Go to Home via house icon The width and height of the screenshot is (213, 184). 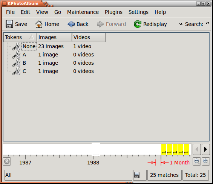pyautogui.click(x=39, y=24)
